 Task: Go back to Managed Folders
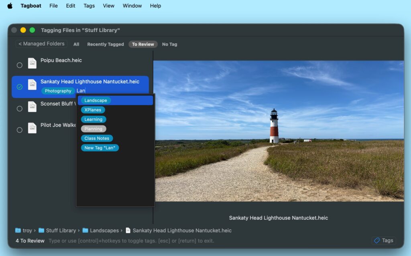(x=41, y=44)
